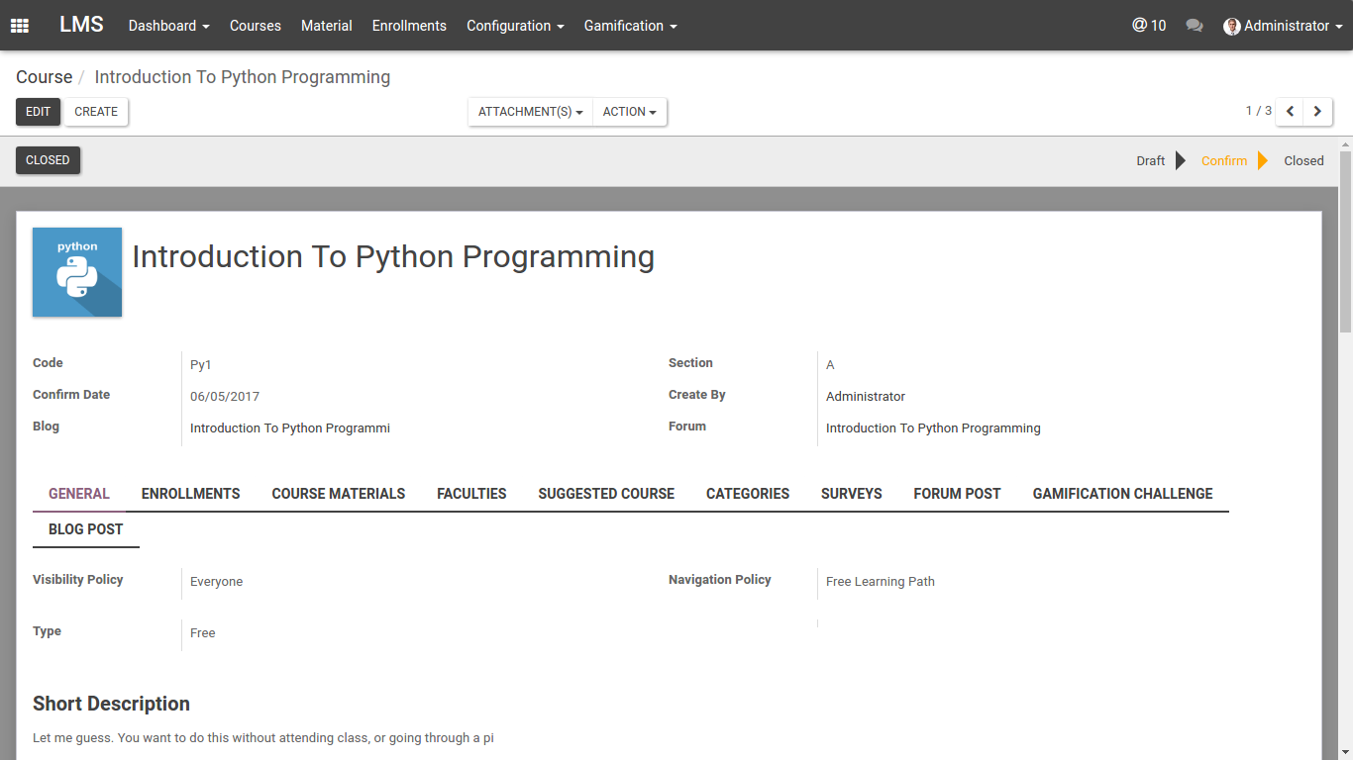Open the Introduction To Python Programming forum link
The height and width of the screenshot is (760, 1353).
(x=933, y=428)
